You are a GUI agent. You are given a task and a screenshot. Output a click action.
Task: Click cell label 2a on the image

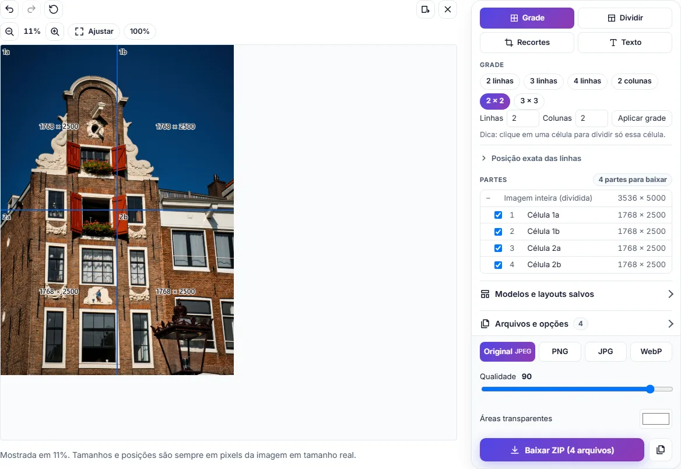[6, 216]
